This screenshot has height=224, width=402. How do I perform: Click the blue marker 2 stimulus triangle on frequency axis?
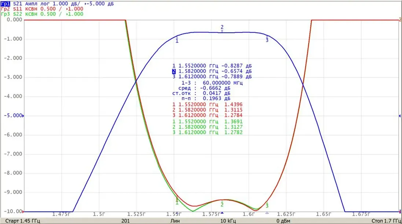[222, 213]
